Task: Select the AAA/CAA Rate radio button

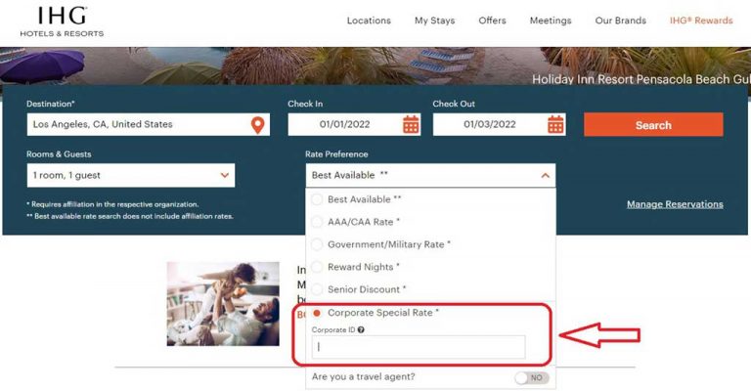Action: pyautogui.click(x=317, y=222)
